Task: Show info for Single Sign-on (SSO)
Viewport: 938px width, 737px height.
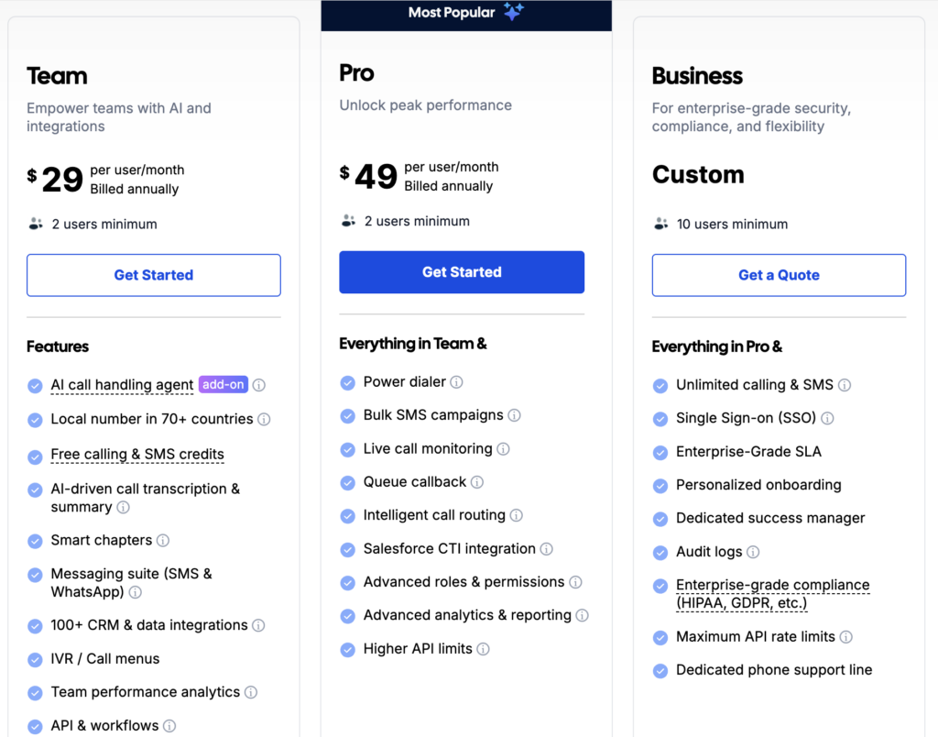Action: [x=827, y=419]
